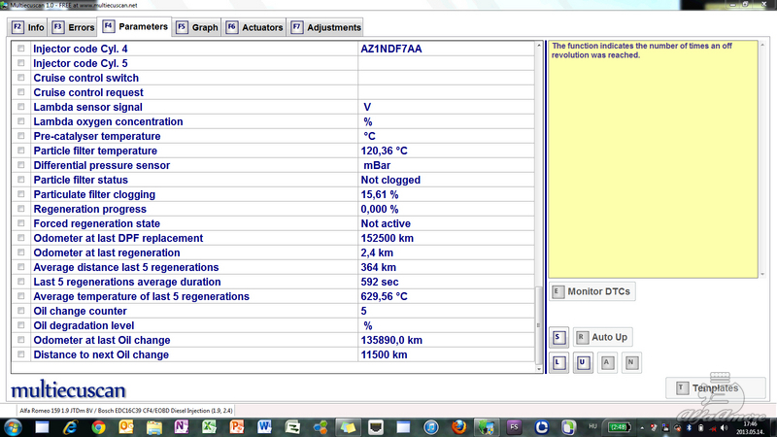Select the Parameters tab

pyautogui.click(x=135, y=26)
